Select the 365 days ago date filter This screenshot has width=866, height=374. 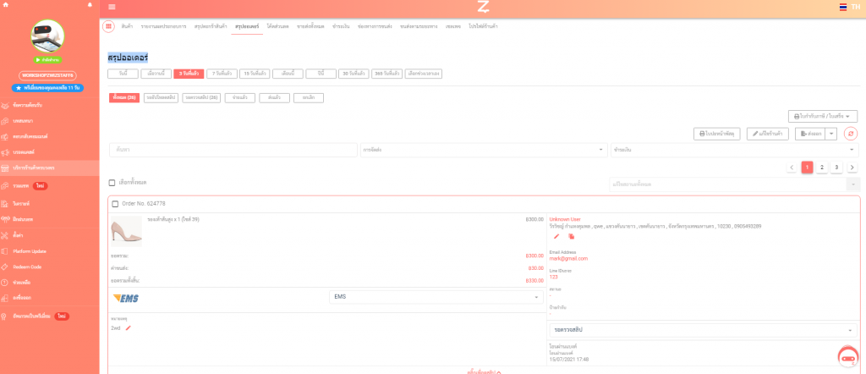pos(386,74)
